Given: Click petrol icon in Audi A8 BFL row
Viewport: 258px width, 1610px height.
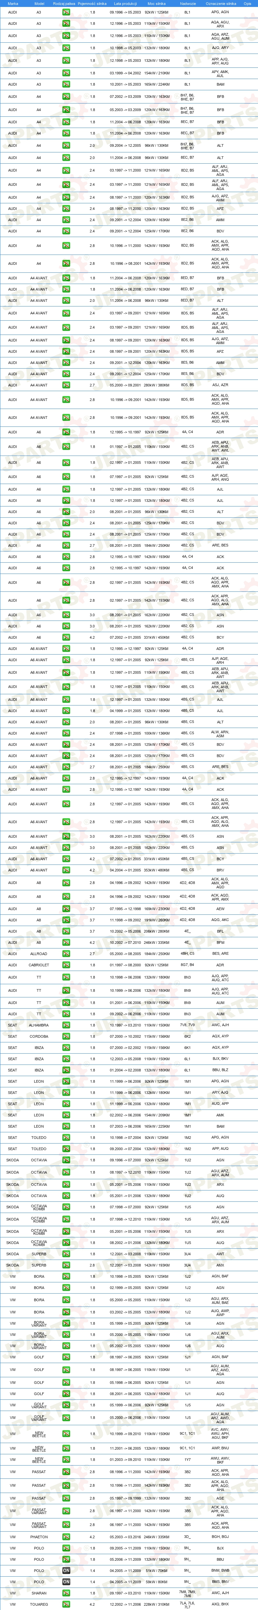Looking at the screenshot, I should (66, 931).
